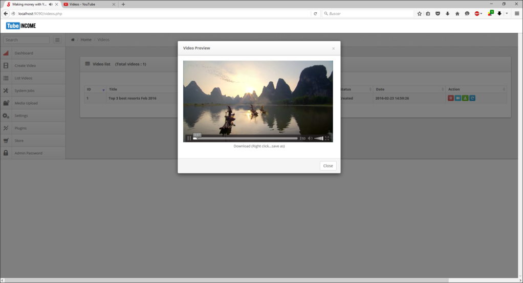The height and width of the screenshot is (283, 523).
Task: Pause the video preview playback
Action: pyautogui.click(x=189, y=138)
